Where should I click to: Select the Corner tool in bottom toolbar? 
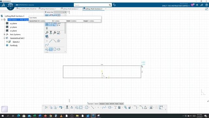point(135,107)
